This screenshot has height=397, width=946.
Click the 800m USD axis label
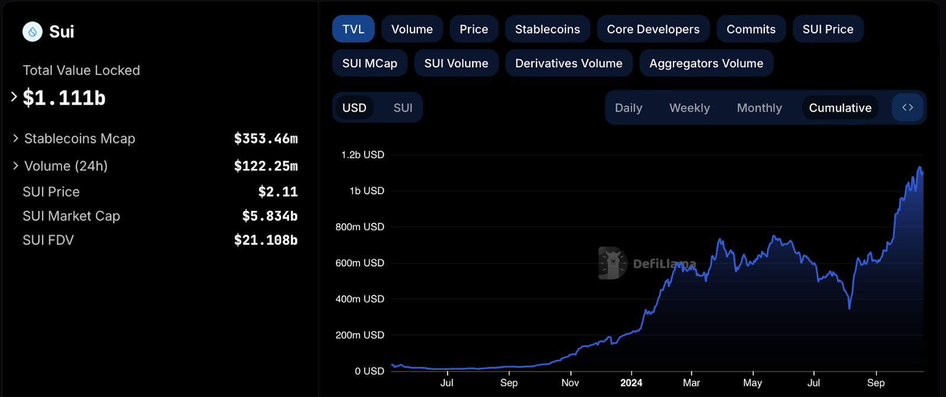tap(360, 227)
